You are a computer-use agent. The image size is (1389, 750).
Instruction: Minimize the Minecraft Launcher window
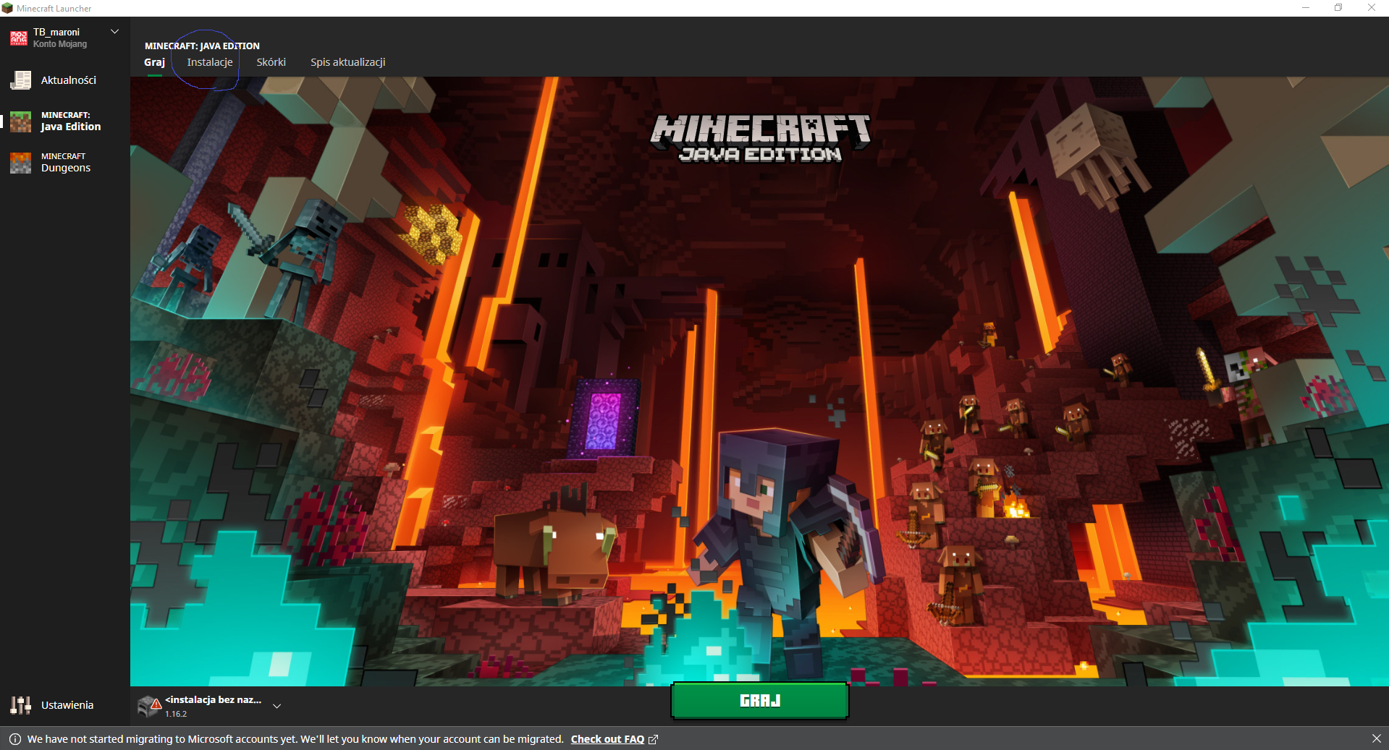point(1306,8)
